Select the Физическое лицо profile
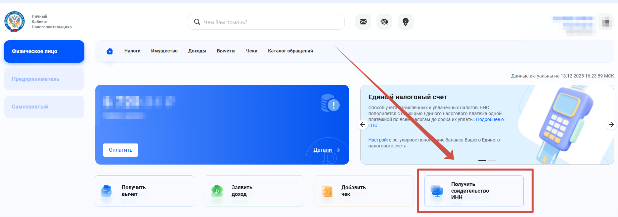618x217 pixels. [44, 51]
